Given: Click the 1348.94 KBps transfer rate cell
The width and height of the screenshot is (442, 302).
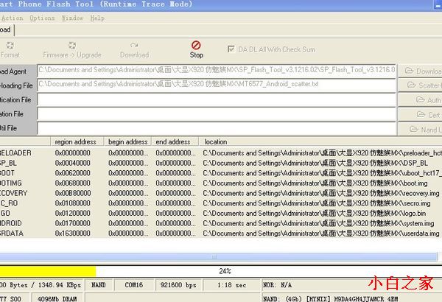Looking at the screenshot, I should tap(41, 285).
